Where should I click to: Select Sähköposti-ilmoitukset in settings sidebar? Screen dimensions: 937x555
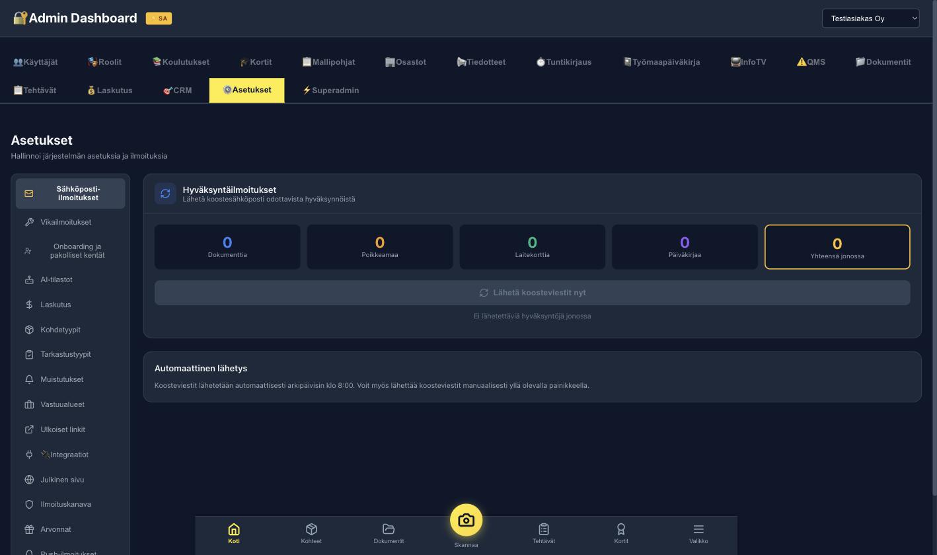coord(71,194)
